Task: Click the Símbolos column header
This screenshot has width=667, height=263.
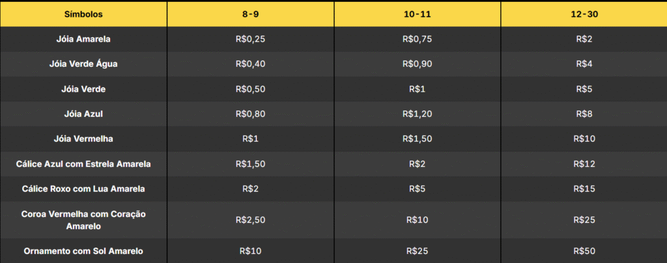Action: 83,14
